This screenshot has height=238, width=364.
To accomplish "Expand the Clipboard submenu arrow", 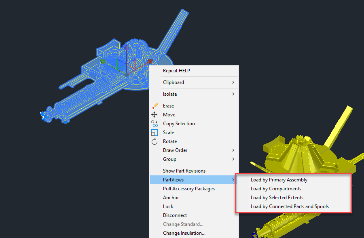I will [233, 82].
